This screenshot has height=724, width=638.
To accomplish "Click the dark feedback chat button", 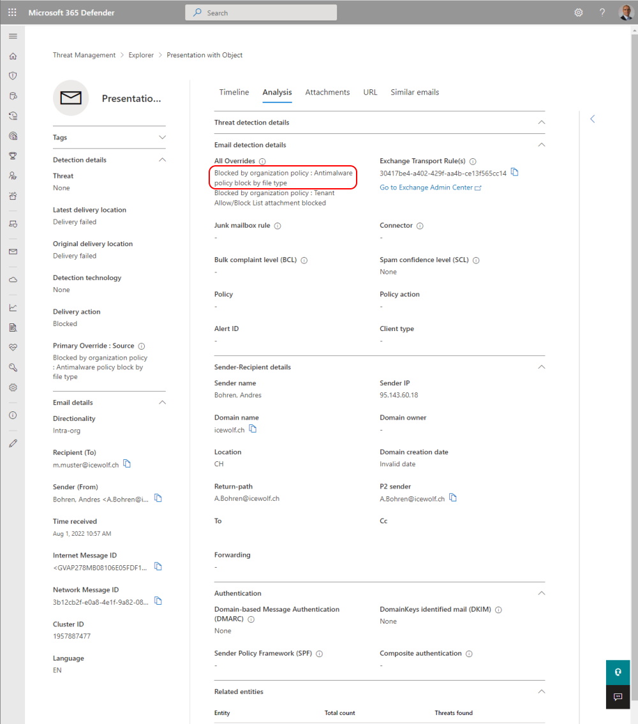I will [618, 697].
